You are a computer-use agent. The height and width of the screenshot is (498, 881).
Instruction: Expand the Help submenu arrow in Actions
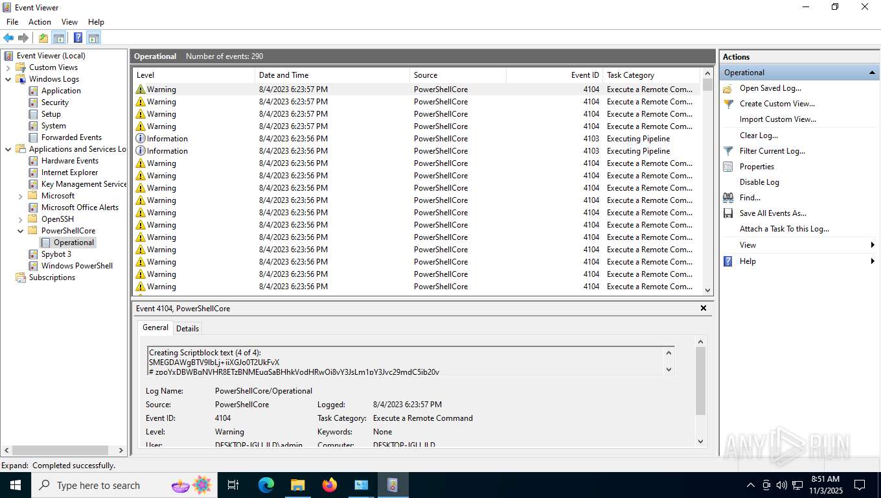click(873, 261)
